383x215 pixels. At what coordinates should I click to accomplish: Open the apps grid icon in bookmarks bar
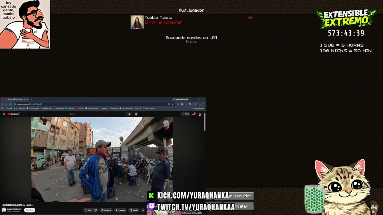click(x=2, y=108)
